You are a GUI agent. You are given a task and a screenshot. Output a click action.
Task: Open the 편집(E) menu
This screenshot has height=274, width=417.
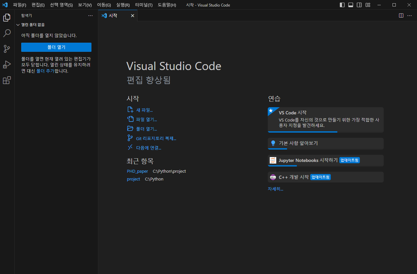38,5
